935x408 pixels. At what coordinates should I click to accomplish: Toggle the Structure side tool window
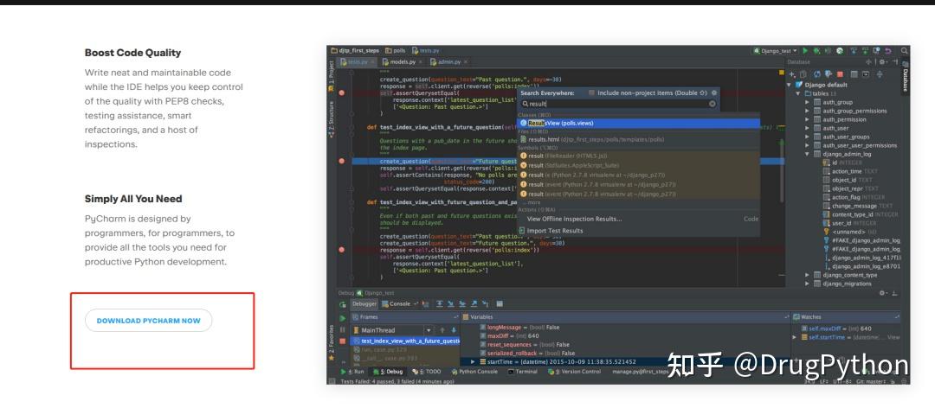point(332,119)
